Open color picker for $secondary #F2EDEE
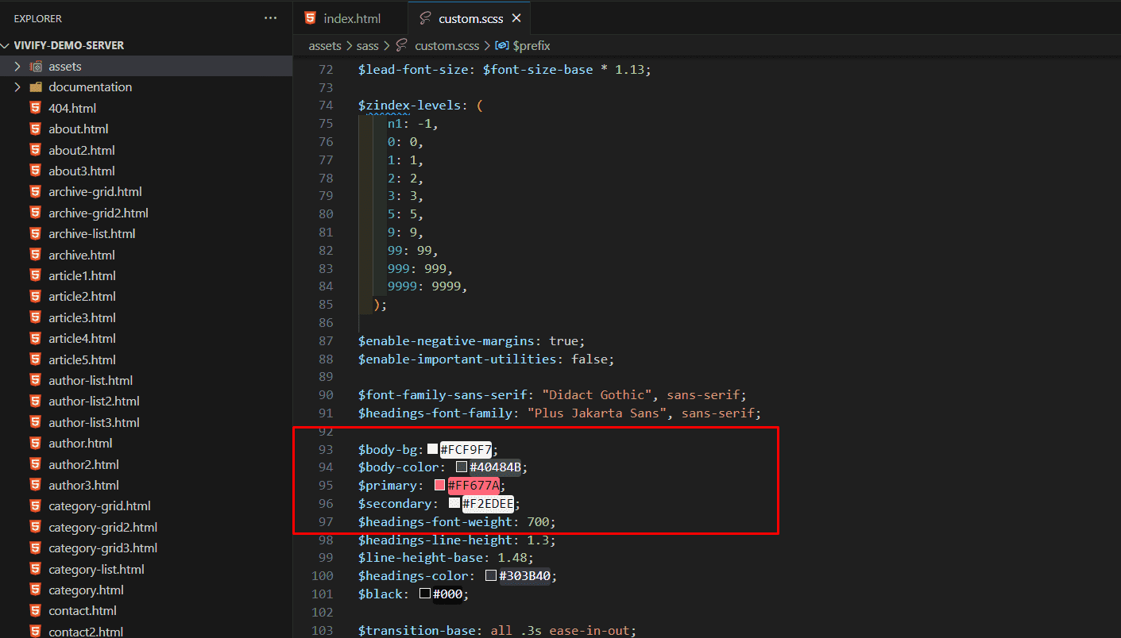 pos(454,503)
